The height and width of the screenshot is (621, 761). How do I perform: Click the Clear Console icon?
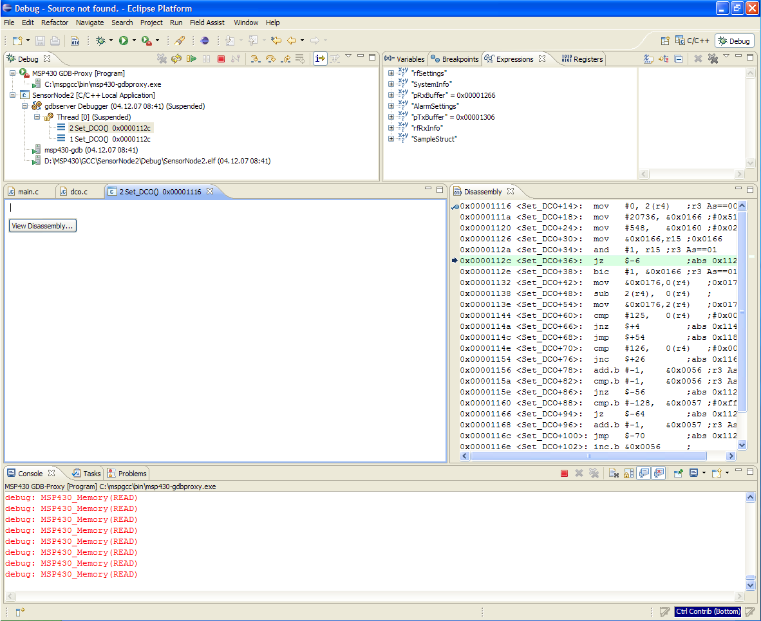(x=614, y=473)
